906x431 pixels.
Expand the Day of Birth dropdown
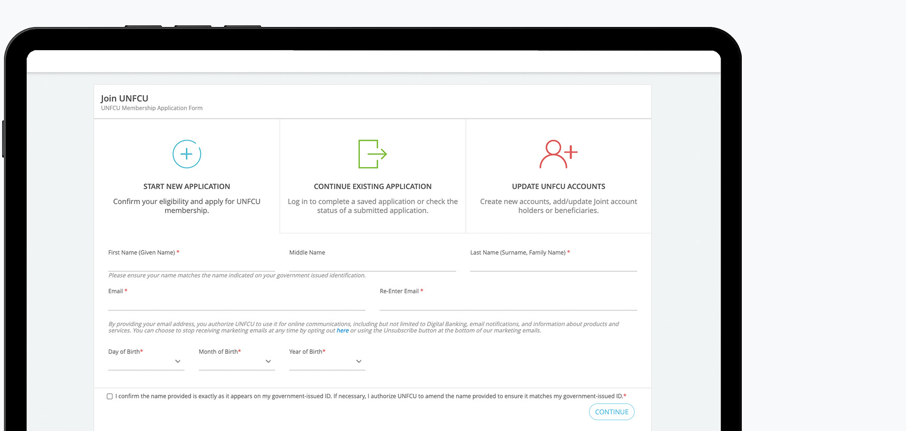[x=146, y=362]
